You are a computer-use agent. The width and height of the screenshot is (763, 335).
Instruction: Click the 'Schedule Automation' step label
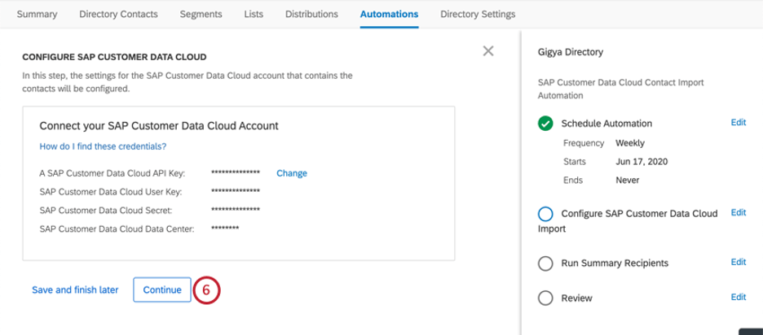coord(606,124)
